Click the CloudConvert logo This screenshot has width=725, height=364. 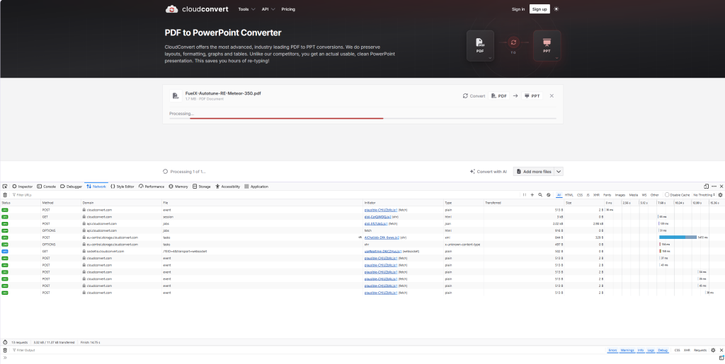click(197, 9)
